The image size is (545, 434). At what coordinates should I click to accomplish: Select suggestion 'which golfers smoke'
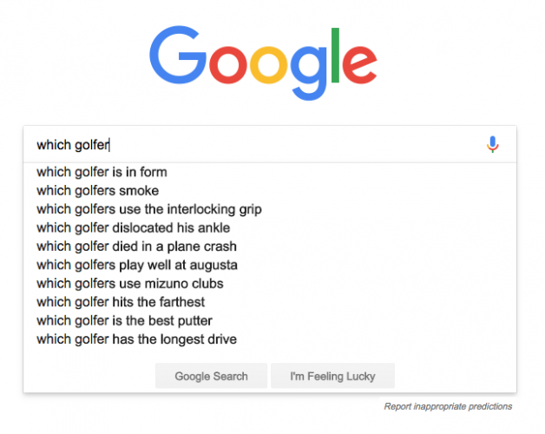point(97,191)
